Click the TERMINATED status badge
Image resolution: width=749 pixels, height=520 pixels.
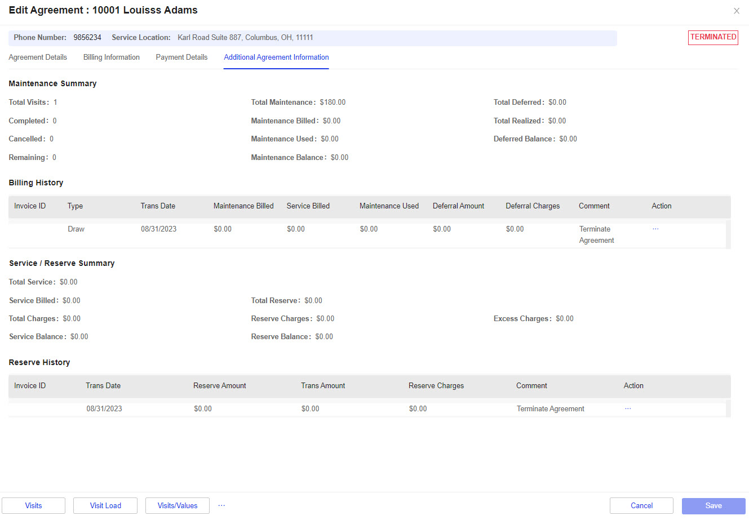click(x=712, y=37)
